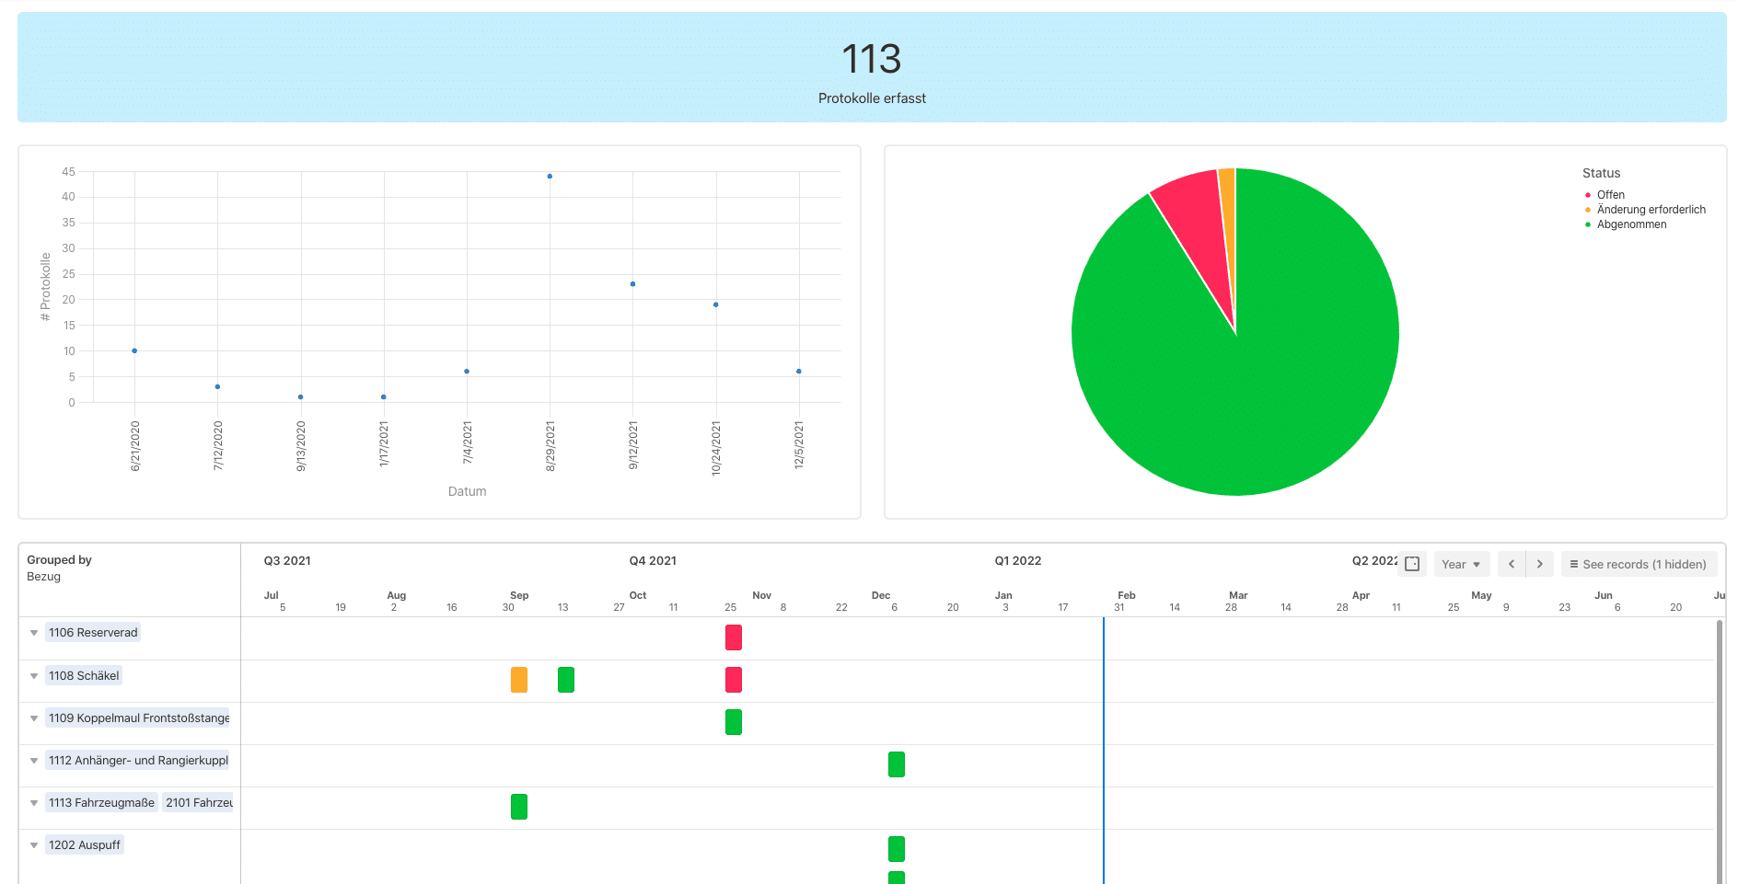Select the 1112 Anhänger- und Rangierkuppl label
The height and width of the screenshot is (884, 1738).
(138, 761)
